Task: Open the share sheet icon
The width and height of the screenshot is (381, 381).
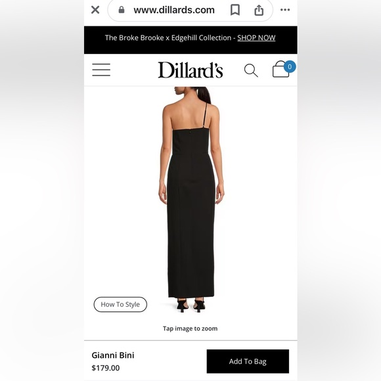Action: tap(259, 10)
